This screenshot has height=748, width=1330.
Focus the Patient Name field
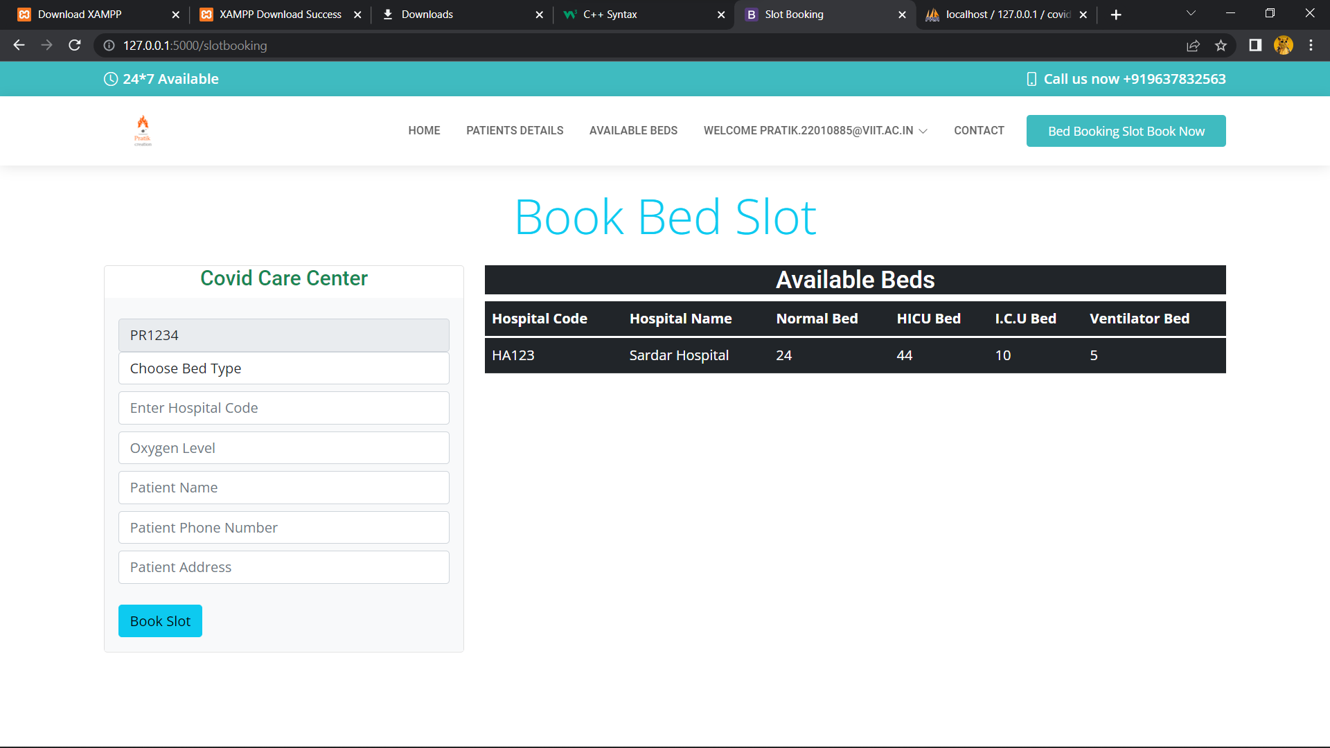[284, 488]
